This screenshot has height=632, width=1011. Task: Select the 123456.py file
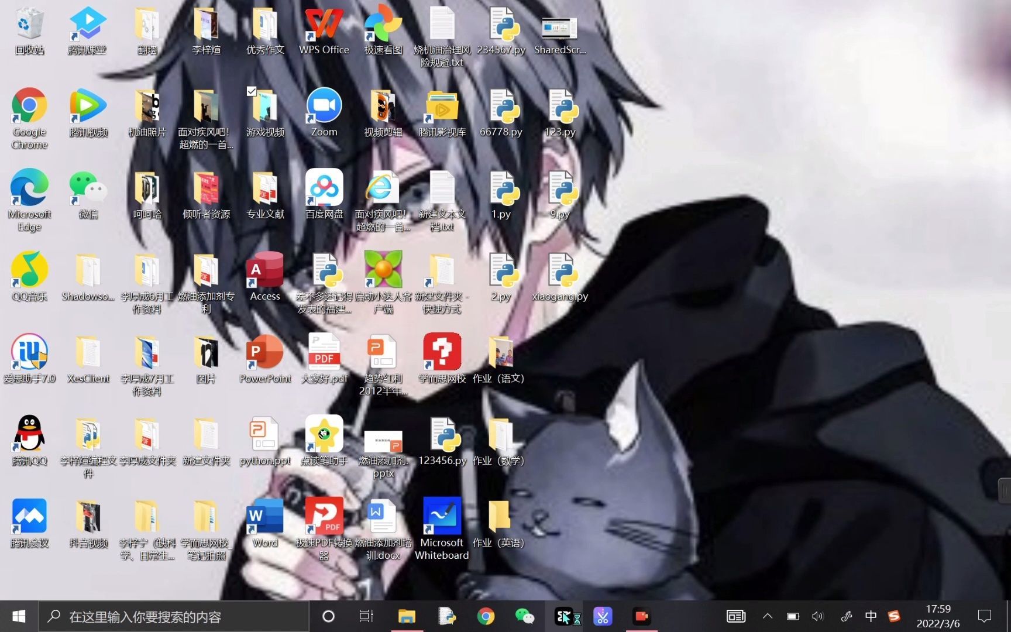(442, 440)
